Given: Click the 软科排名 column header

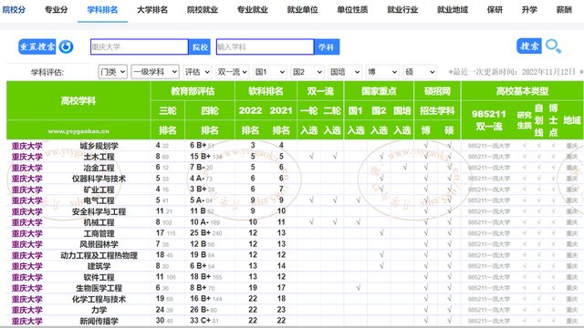Looking at the screenshot, I should tap(266, 91).
